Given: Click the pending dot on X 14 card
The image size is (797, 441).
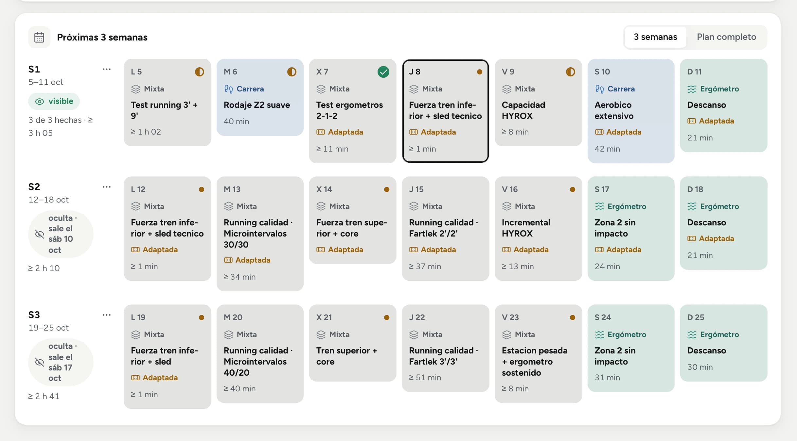Looking at the screenshot, I should pyautogui.click(x=387, y=189).
